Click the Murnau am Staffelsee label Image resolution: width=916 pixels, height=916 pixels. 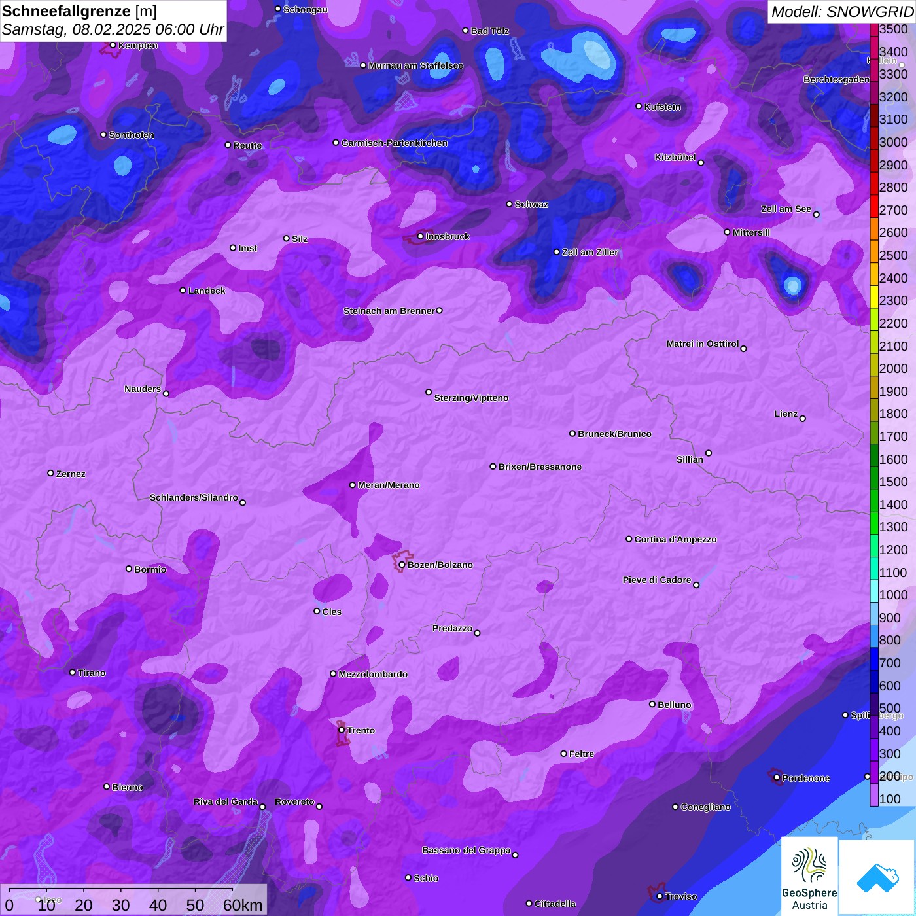[x=415, y=65]
